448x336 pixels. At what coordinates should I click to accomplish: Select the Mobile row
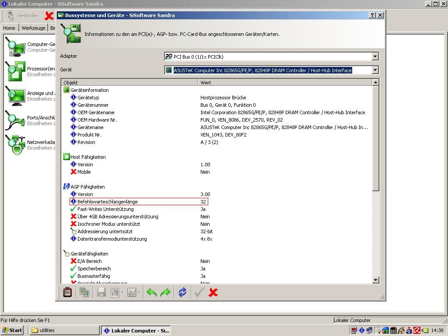pyautogui.click(x=140, y=171)
